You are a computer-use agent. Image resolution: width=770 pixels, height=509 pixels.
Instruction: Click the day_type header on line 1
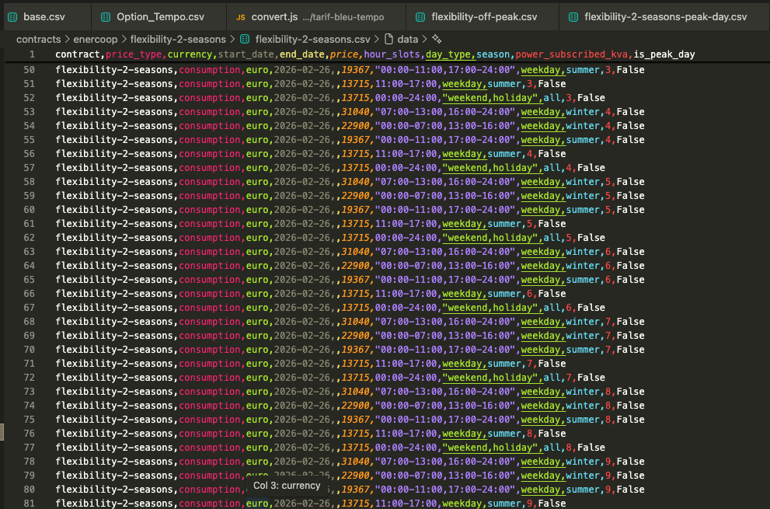click(x=448, y=54)
